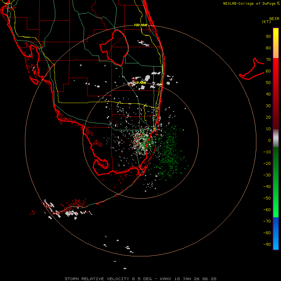Click the -50 scale value
Viewport: 281px width, 281px height.
(267, 198)
